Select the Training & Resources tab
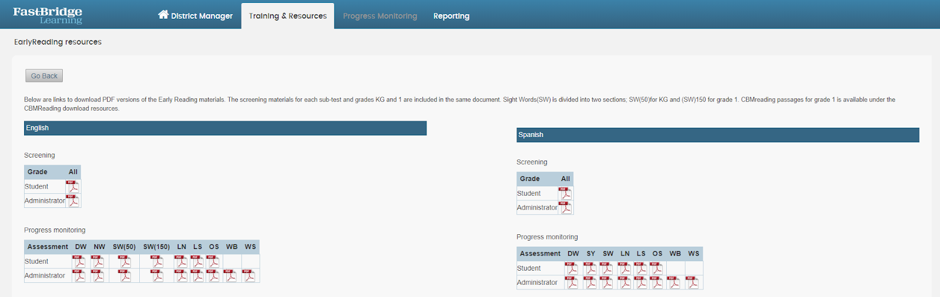The width and height of the screenshot is (940, 297). pos(288,16)
